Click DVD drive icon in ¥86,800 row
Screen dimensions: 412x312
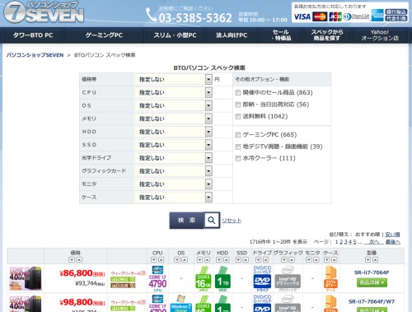[x=262, y=278]
